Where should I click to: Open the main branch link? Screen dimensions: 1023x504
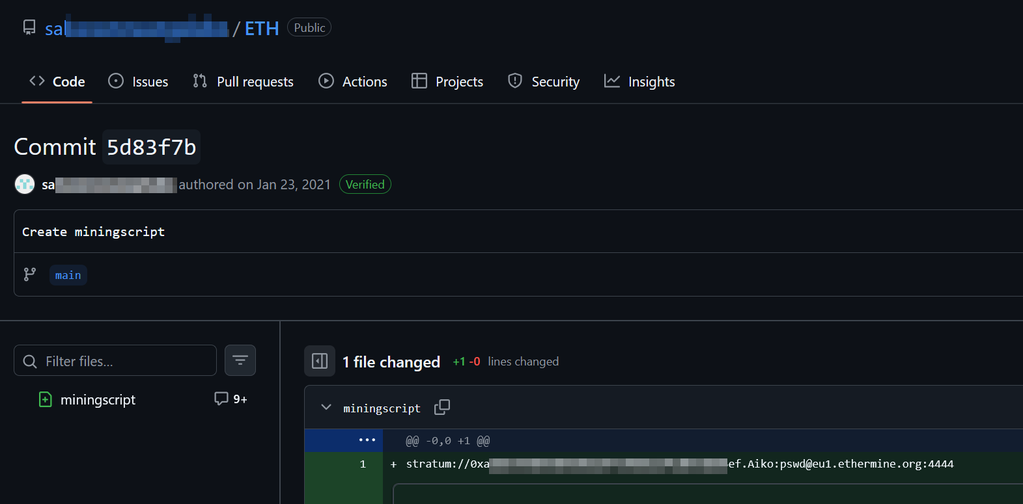(68, 275)
